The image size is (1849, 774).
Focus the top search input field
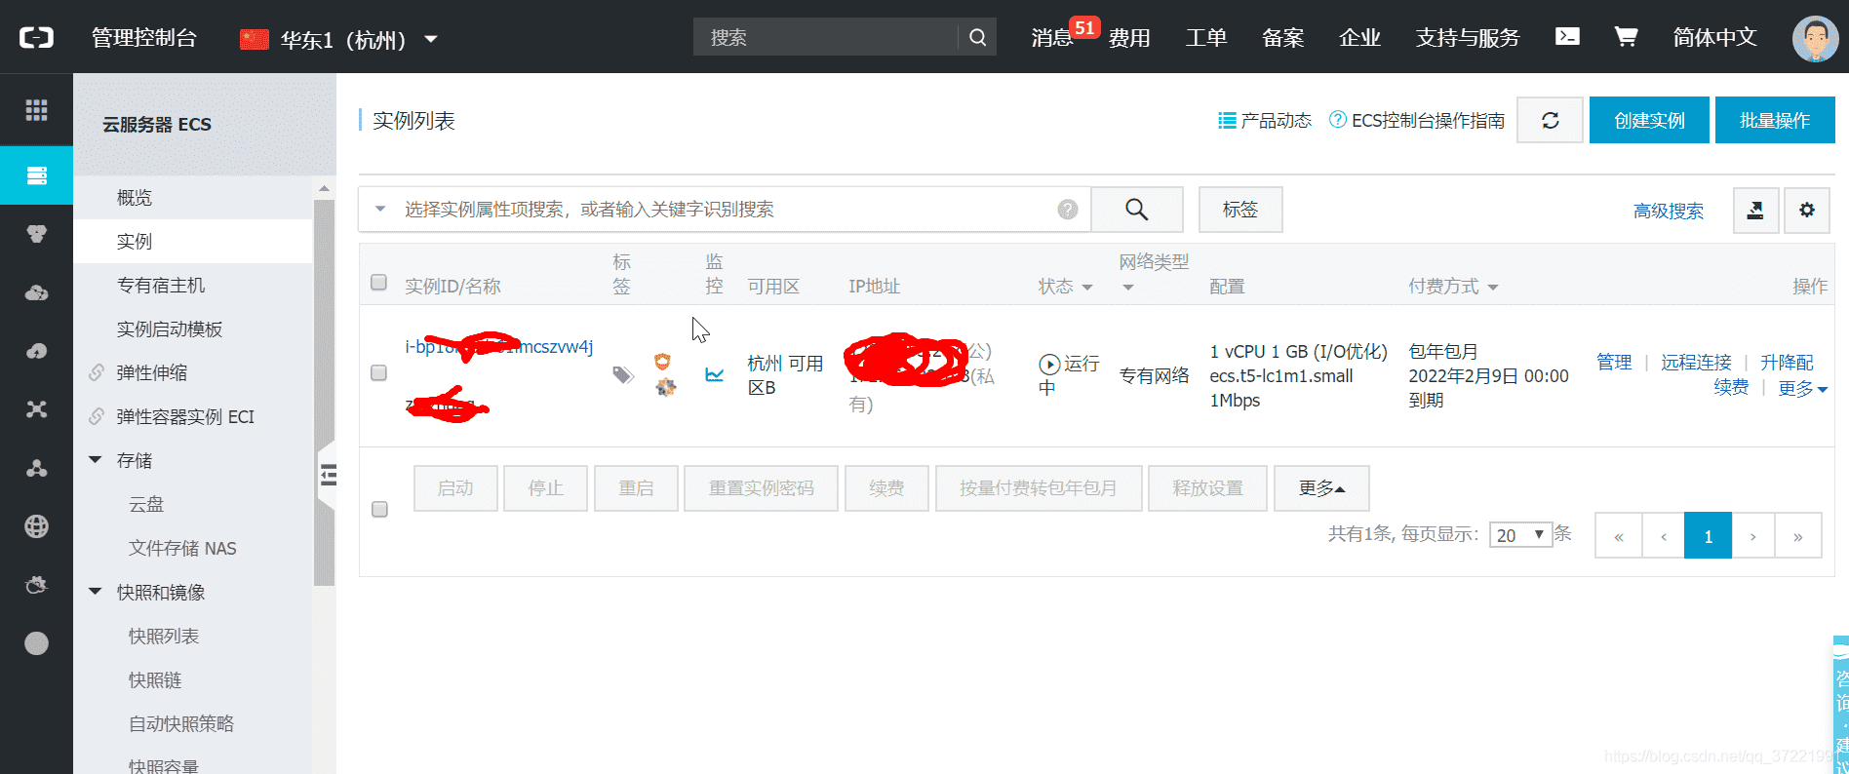tap(826, 37)
